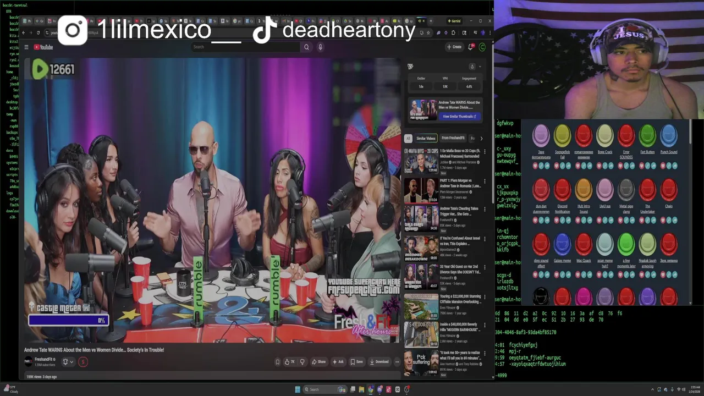The image size is (704, 396).
Task: Select the Similar Videos chip
Action: pyautogui.click(x=426, y=138)
